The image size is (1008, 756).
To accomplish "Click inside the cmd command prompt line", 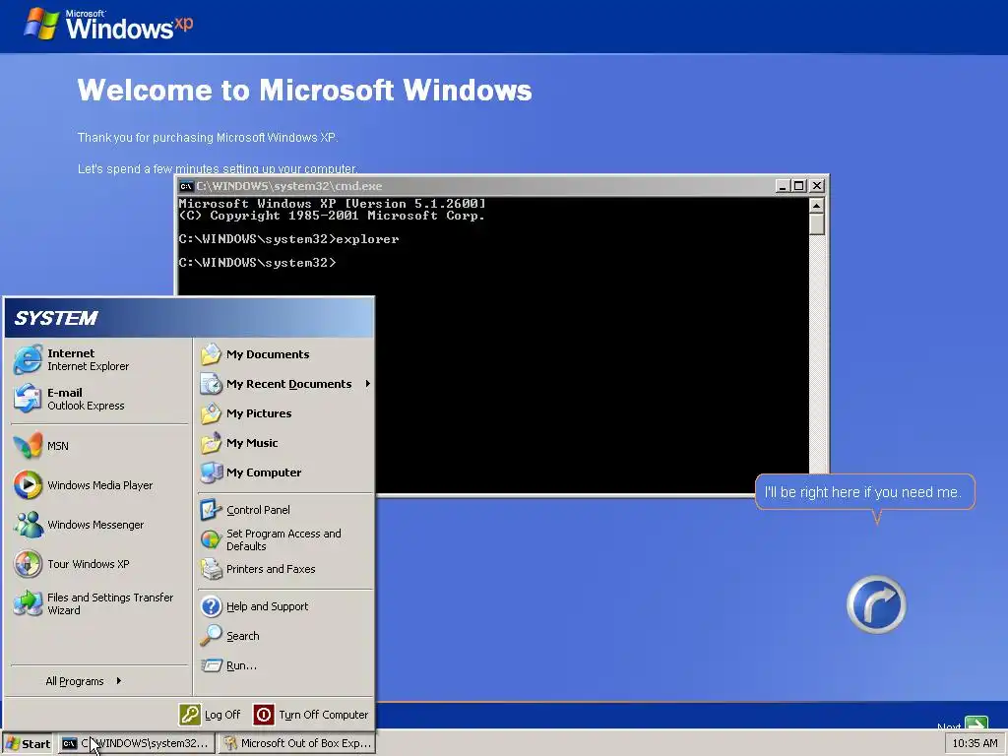I will (x=257, y=262).
